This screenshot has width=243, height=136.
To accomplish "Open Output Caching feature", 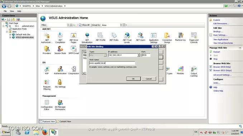I will tap(194, 71).
